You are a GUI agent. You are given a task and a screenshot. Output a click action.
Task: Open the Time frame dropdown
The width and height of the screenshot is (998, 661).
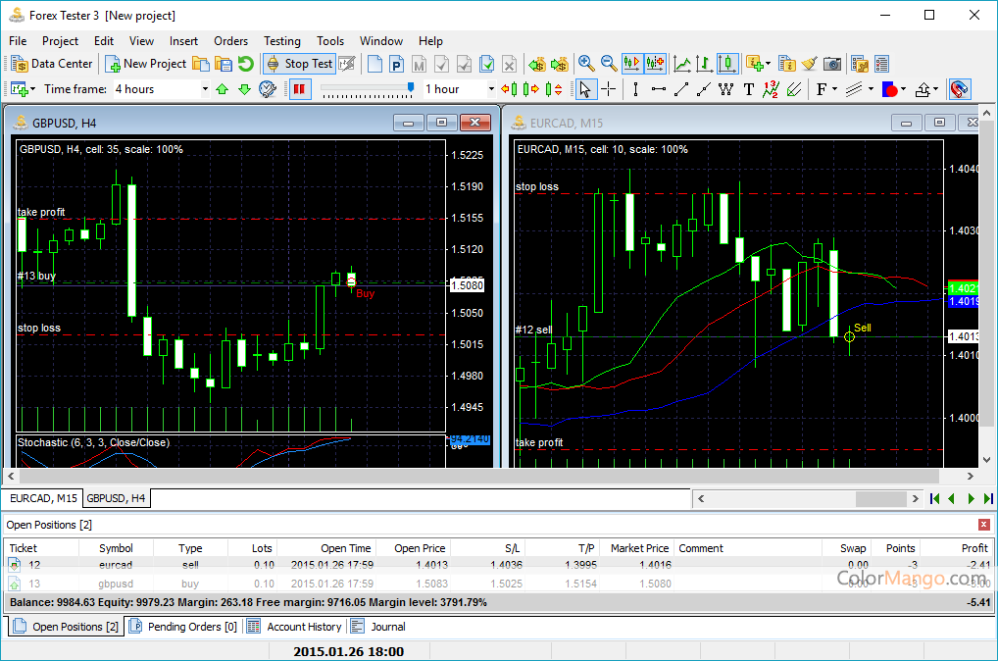coord(205,89)
